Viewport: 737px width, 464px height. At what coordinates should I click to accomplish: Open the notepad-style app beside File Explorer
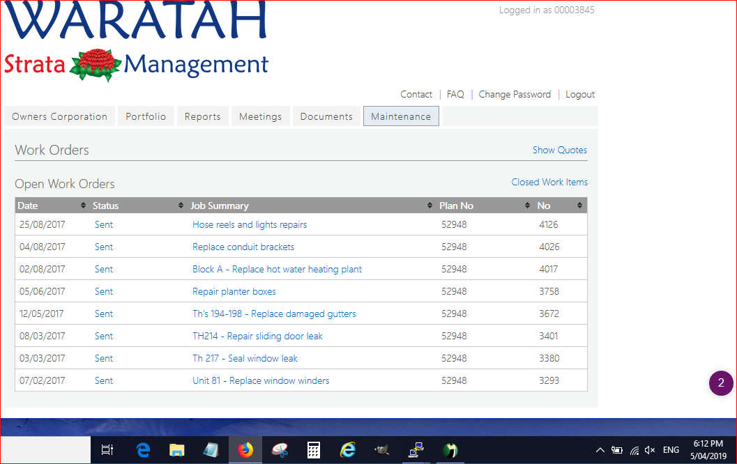coord(211,450)
